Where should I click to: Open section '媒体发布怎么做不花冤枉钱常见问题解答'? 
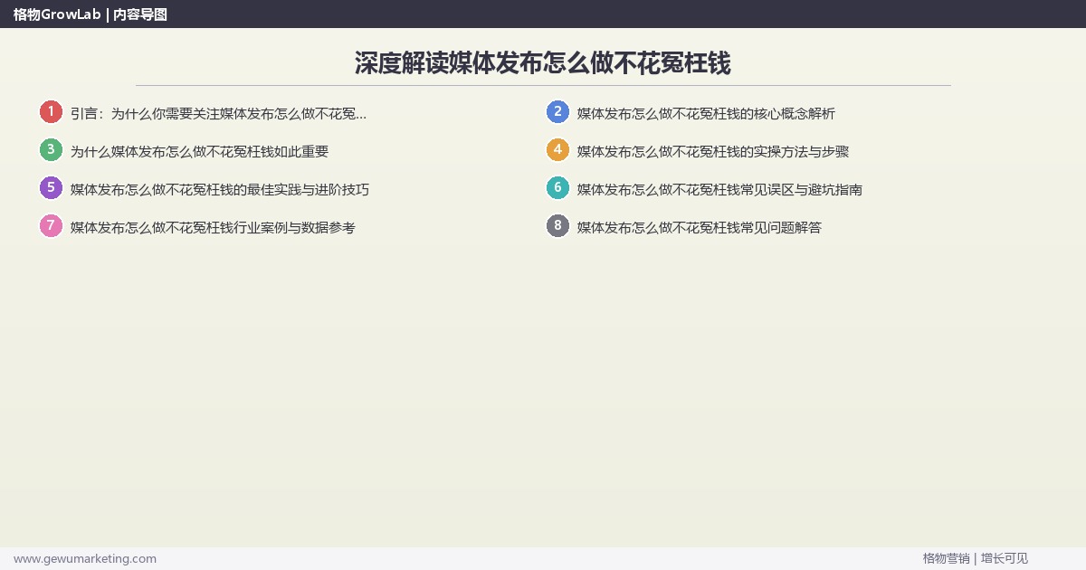pyautogui.click(x=700, y=228)
